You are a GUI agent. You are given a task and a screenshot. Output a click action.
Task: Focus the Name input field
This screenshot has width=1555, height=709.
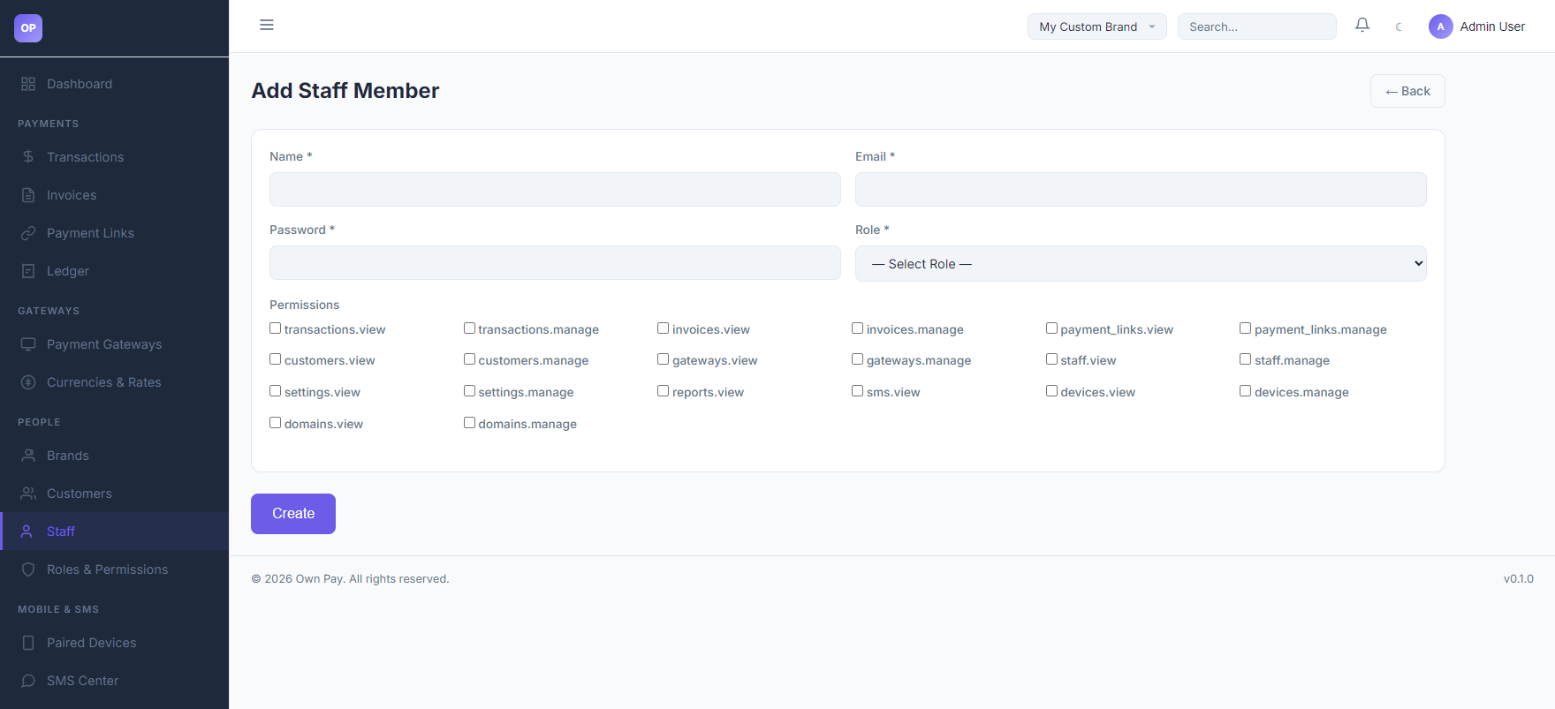(555, 189)
